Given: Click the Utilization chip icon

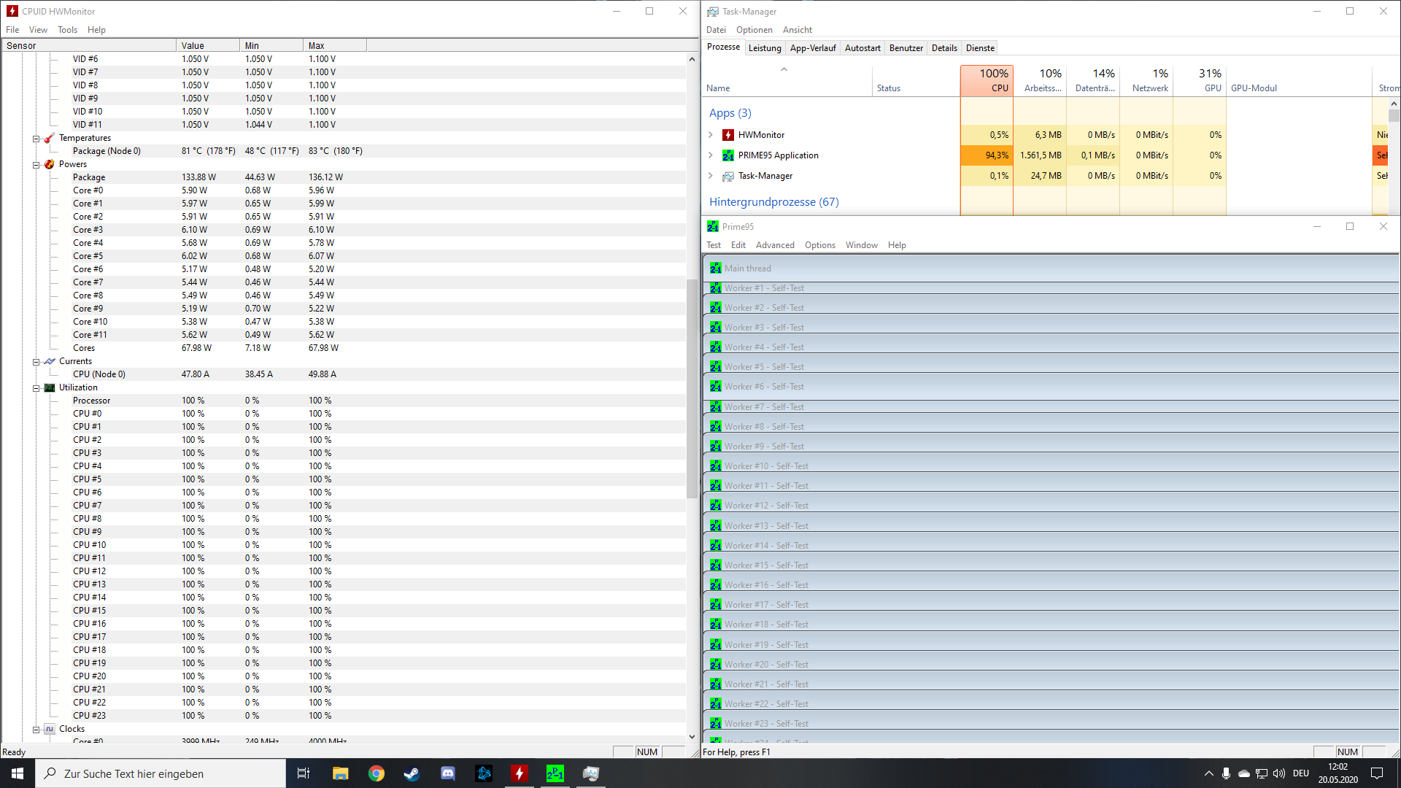Looking at the screenshot, I should click(x=50, y=387).
